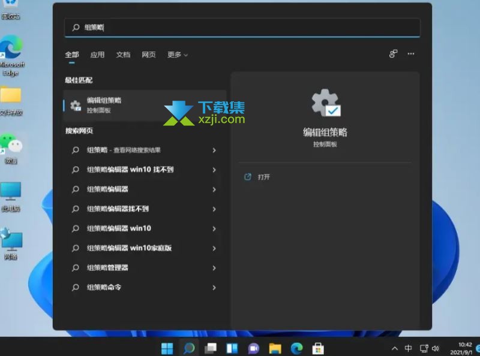
Task: Expand arrow for 组策略编辑器 win10家庭版
Action: point(214,248)
